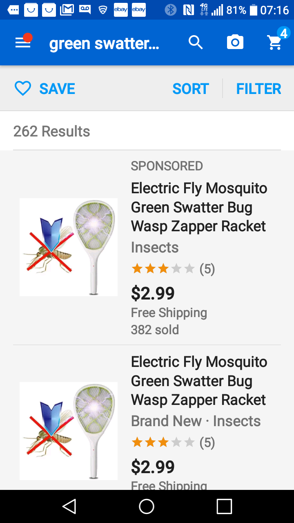Viewport: 294px width, 523px height.
Task: Open the SORT options
Action: [x=191, y=89]
